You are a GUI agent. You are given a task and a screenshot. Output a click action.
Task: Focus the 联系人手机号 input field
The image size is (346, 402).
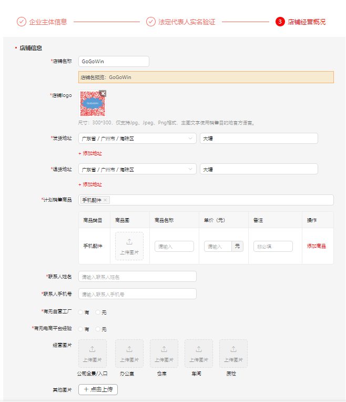tap(137, 294)
